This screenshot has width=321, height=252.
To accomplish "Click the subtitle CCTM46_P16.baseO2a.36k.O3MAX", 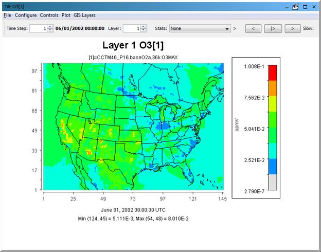I will [133, 58].
